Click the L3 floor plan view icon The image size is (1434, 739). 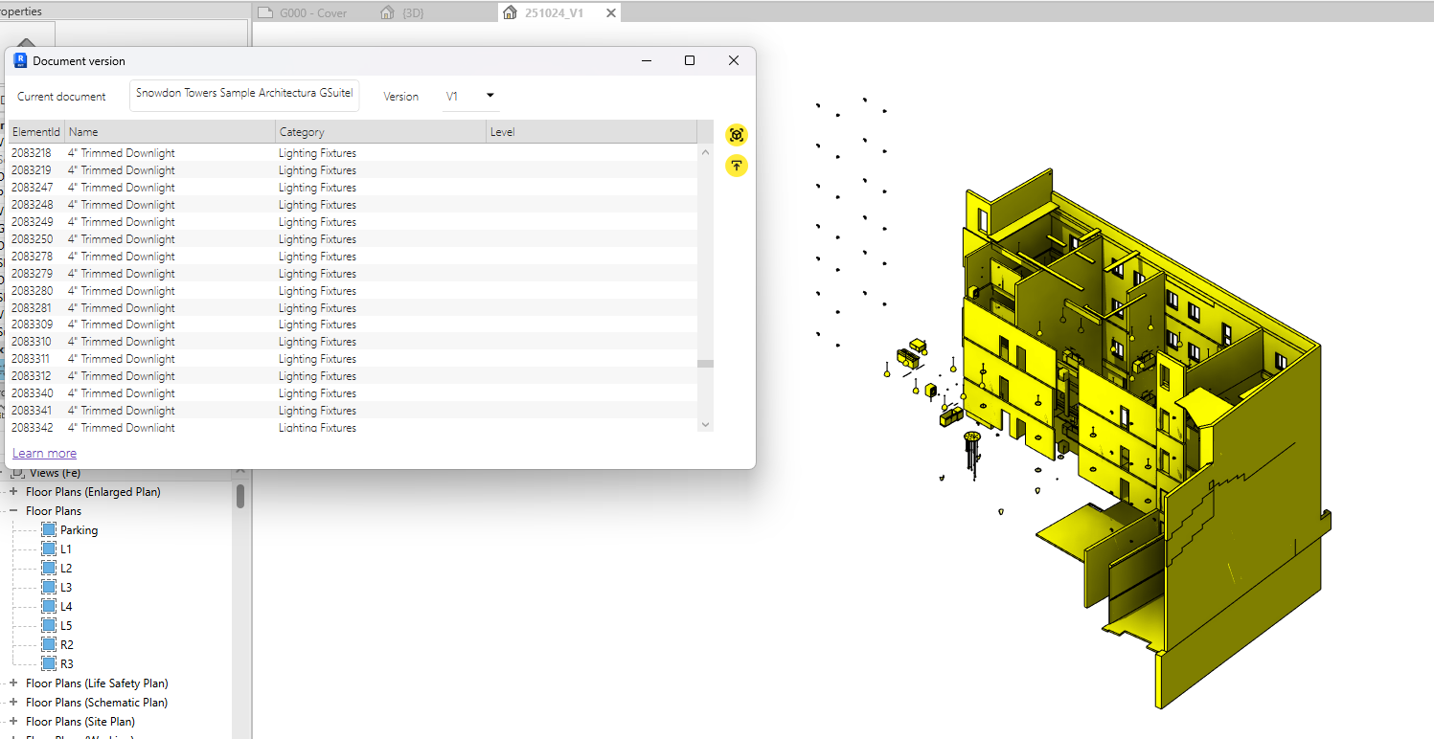[49, 587]
